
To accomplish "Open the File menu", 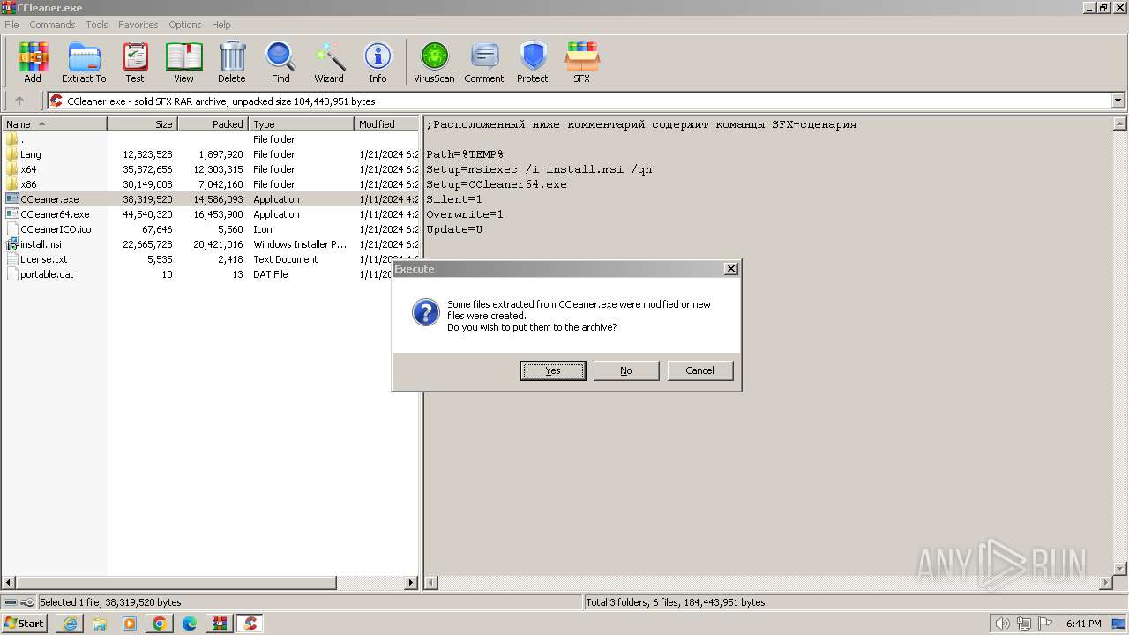I will coord(11,25).
